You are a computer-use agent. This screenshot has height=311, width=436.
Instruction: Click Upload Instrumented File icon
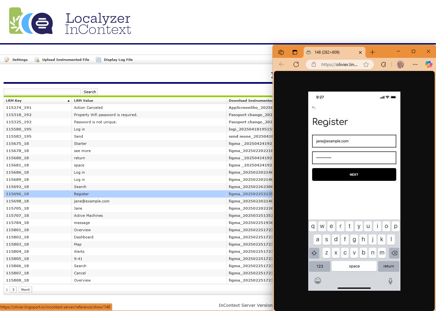pos(37,60)
